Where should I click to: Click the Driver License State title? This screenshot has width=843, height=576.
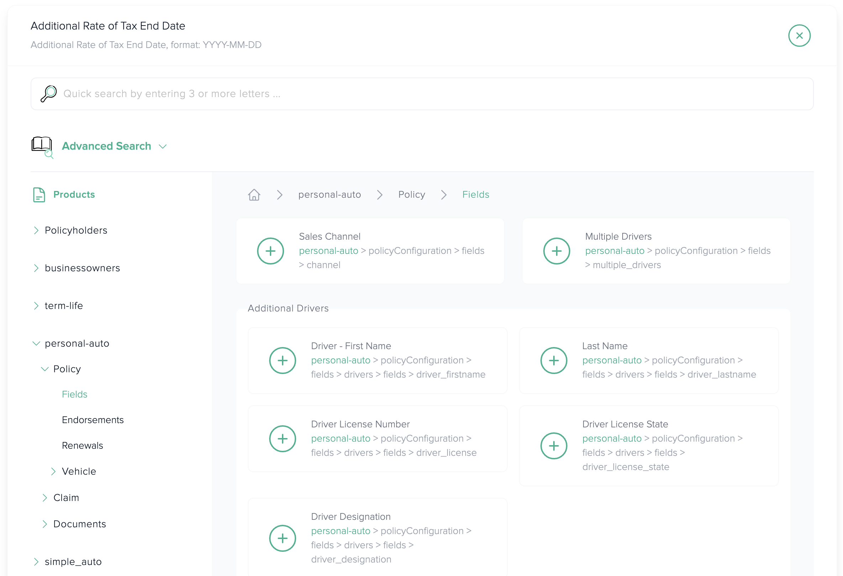coord(625,424)
